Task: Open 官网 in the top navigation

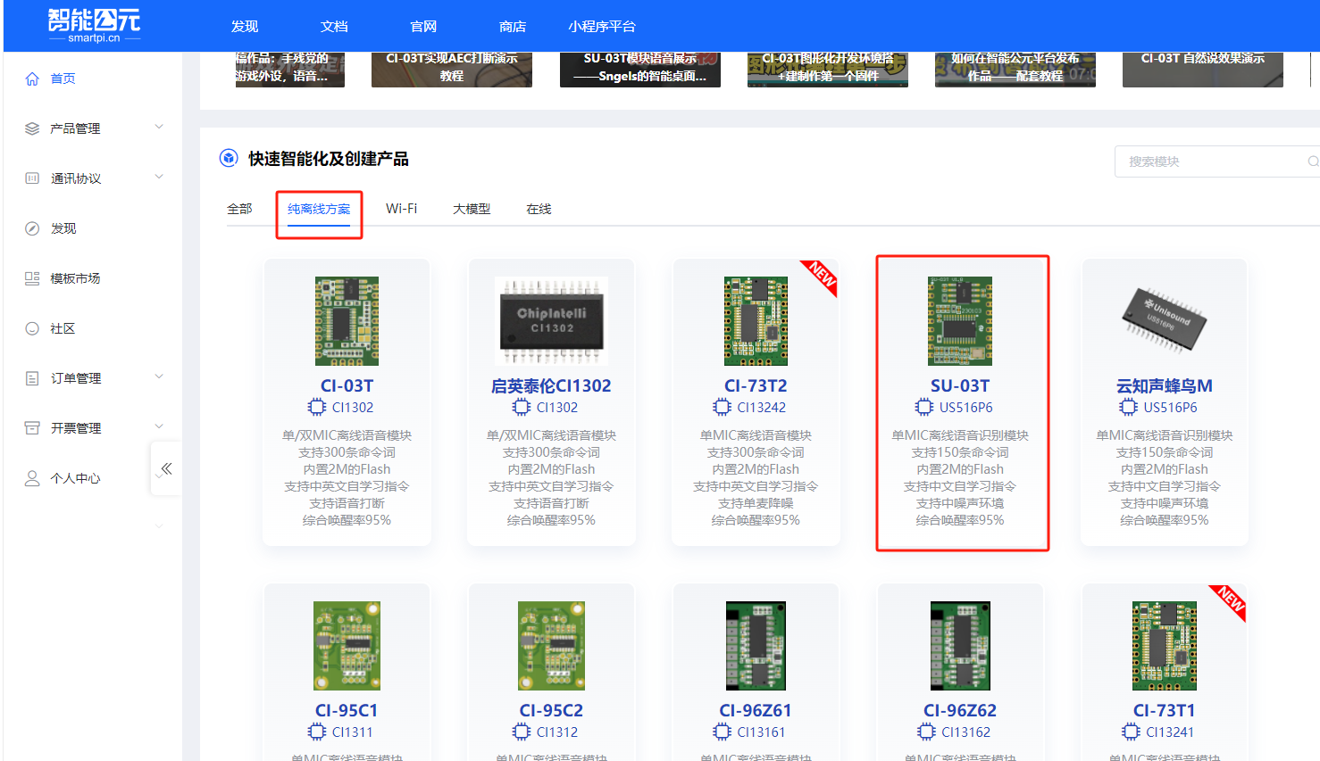Action: 423,27
